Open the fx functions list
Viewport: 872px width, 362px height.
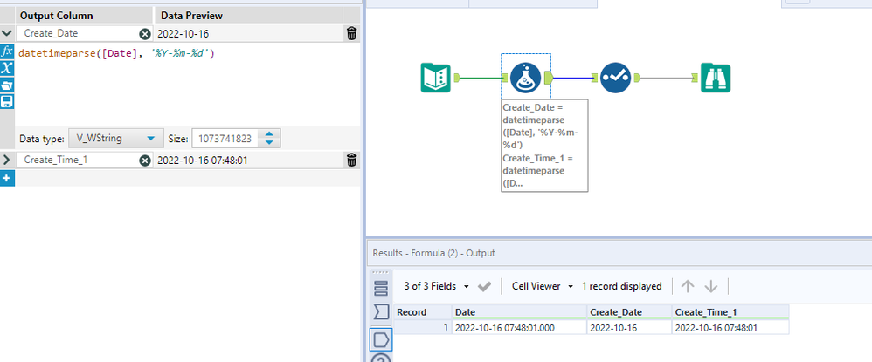(7, 51)
